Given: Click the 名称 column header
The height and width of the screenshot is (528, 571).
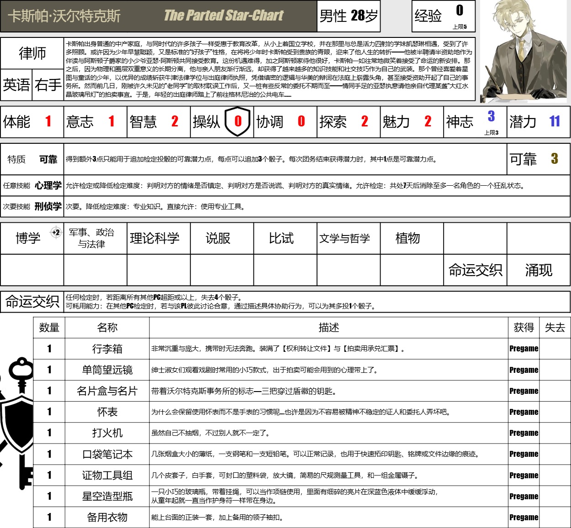Looking at the screenshot, I should pos(107,328).
